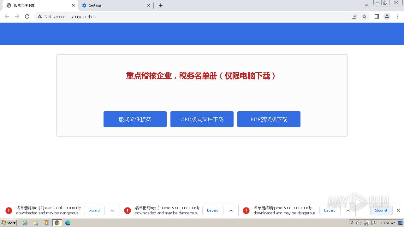Image resolution: width=404 pixels, height=227 pixels.
Task: Close the 版式文件下载 tab
Action: [x=73, y=5]
